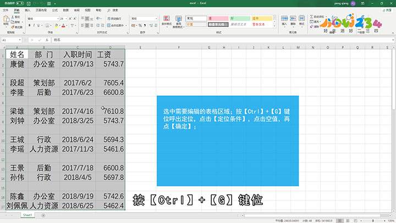Click Merge and Center button
The width and height of the screenshot is (396, 223).
pyautogui.click(x=116, y=25)
